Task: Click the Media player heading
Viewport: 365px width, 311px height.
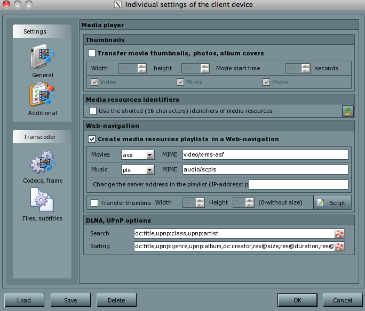Action: (102, 25)
